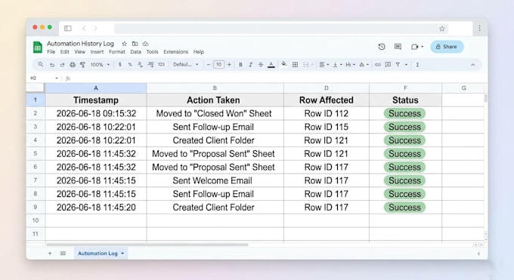Toggle bold formatting

(240, 65)
